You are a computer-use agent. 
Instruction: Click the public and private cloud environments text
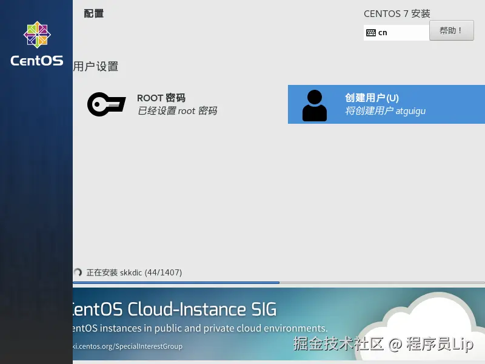click(241, 328)
